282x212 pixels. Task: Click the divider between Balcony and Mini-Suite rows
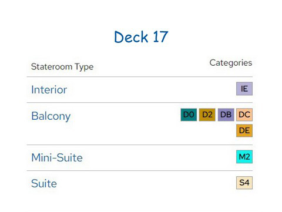tap(140, 145)
